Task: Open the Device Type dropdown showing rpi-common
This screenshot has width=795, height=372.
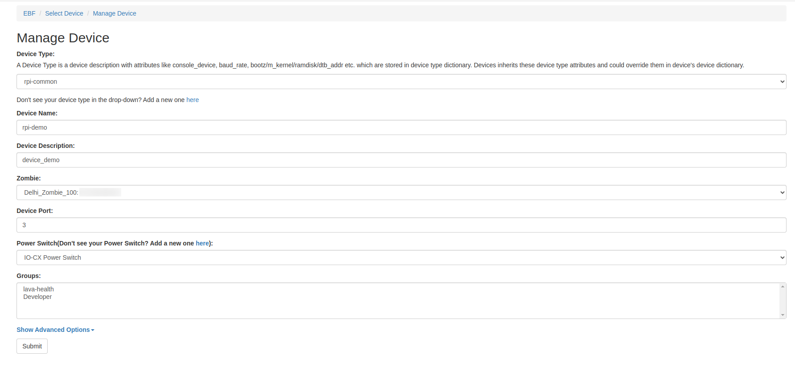Action: (401, 82)
